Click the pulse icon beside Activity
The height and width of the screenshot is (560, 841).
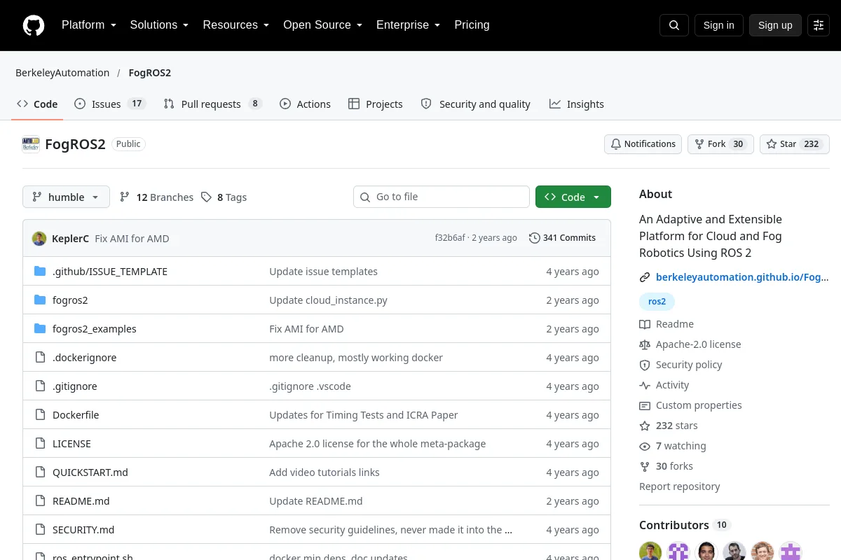(645, 385)
